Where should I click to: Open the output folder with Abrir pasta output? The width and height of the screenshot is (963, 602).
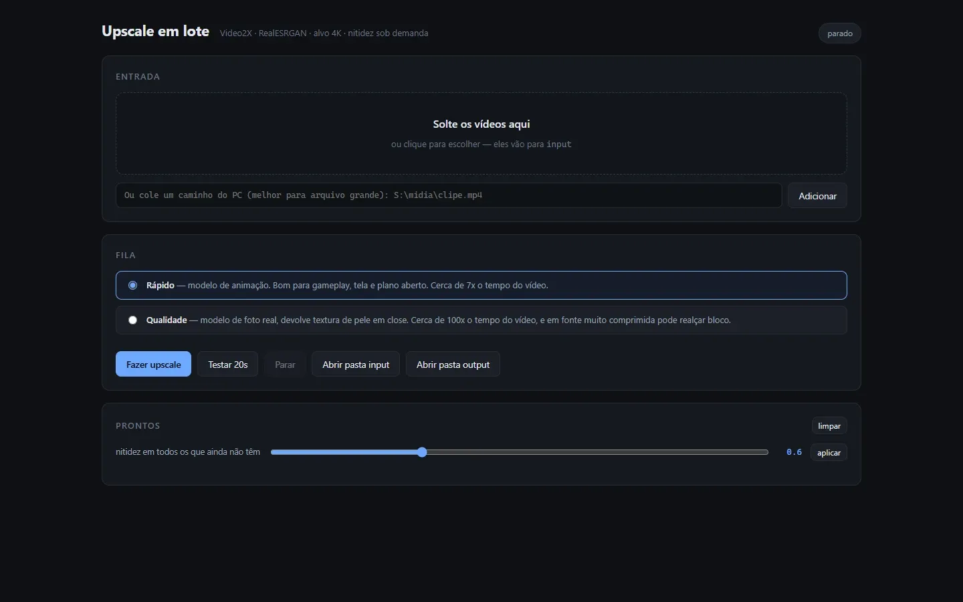point(453,365)
